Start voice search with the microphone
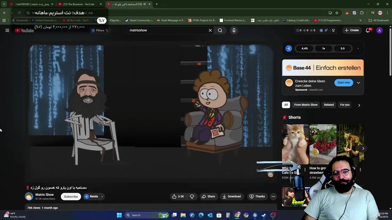 point(234,30)
